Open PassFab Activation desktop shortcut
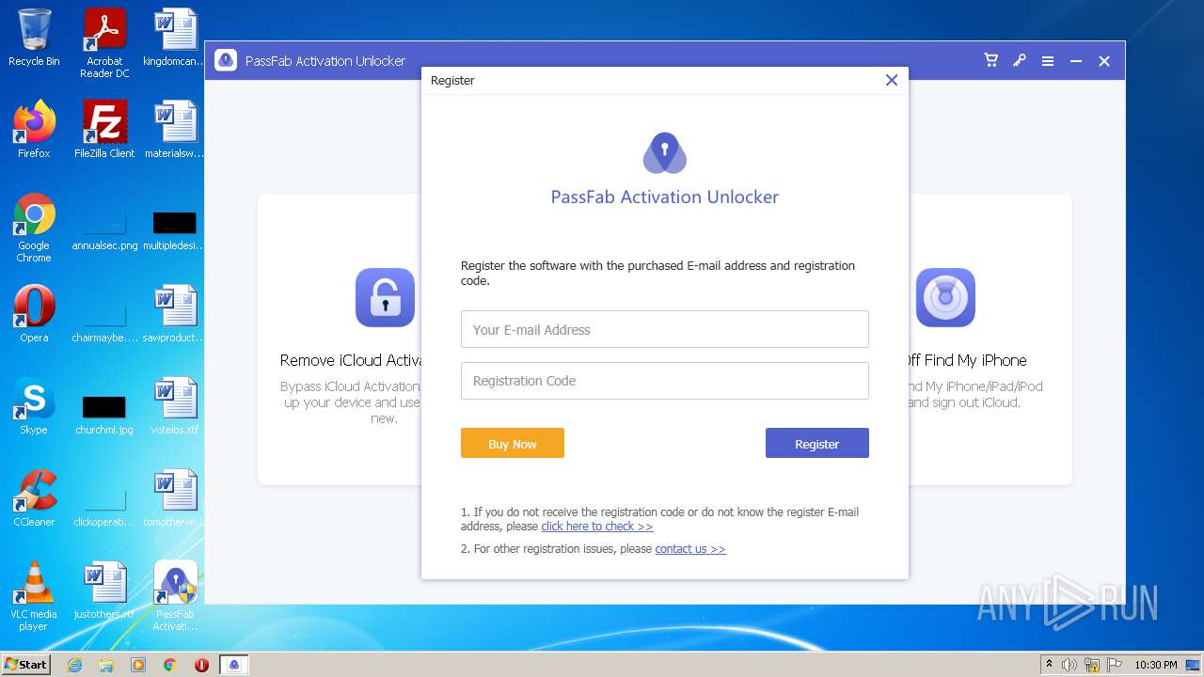The width and height of the screenshot is (1204, 677). point(175,595)
